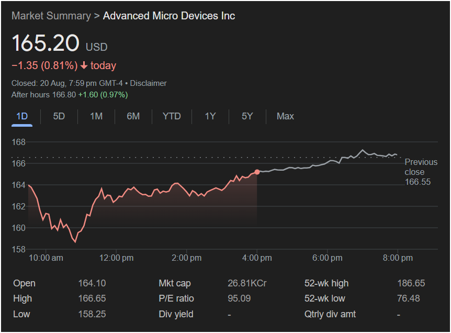Click the Closed: 20 Aug timestamp text
Viewport: 451px width, 333px height.
[67, 83]
